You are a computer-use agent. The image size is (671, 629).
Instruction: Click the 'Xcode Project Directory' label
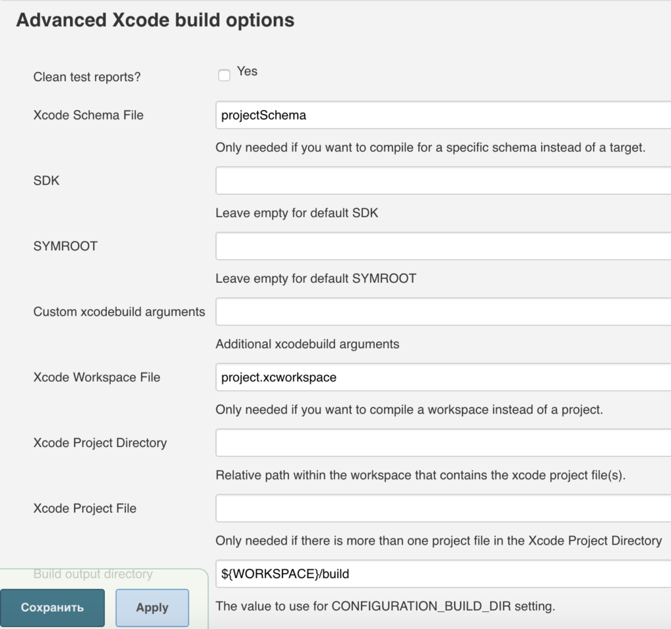[x=100, y=442]
